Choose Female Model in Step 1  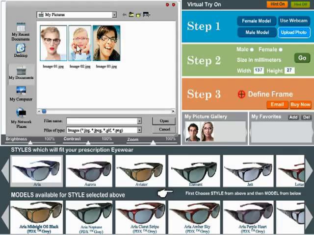[257, 21]
